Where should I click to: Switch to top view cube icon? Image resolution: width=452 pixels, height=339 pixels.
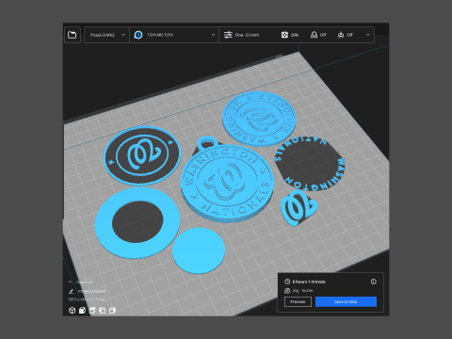92,311
